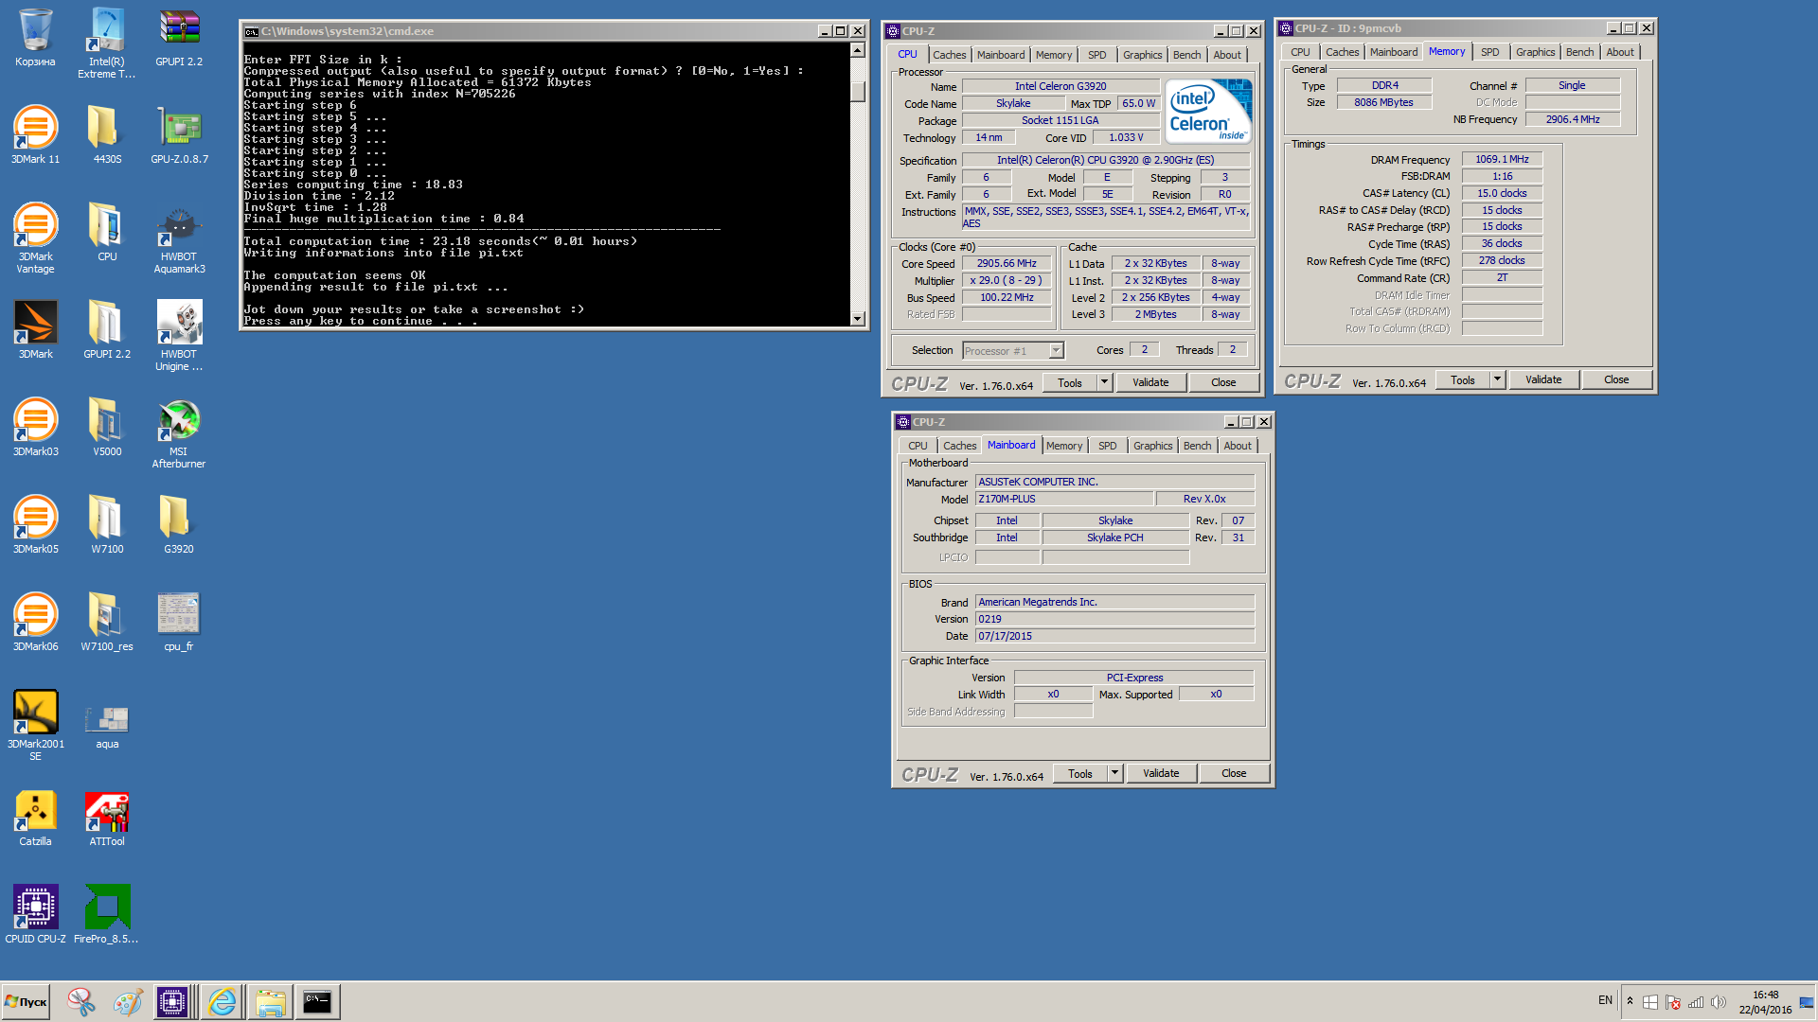This screenshot has width=1818, height=1022.
Task: Click the DRAM Frequency 1069.1 MHz value
Action: pyautogui.click(x=1502, y=159)
